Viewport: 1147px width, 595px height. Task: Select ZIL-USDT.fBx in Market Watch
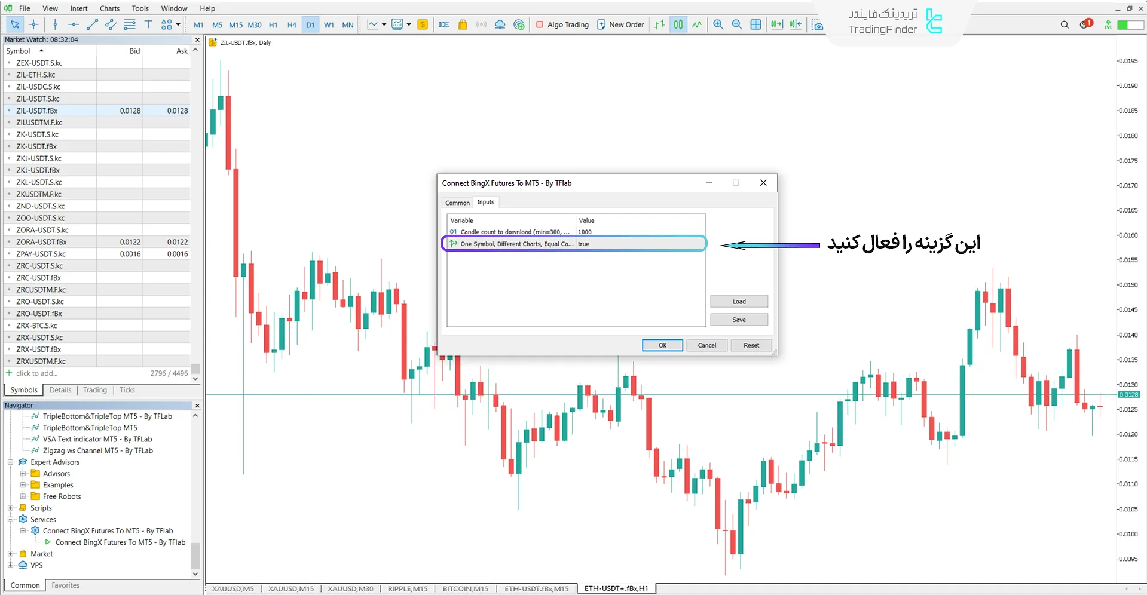[98, 111]
